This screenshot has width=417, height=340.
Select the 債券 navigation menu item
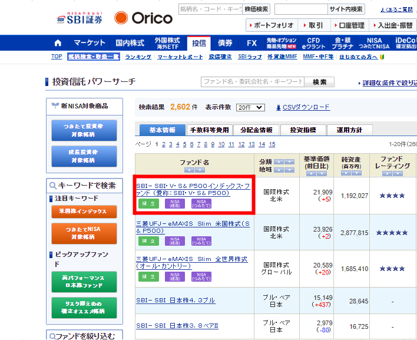tap(225, 43)
